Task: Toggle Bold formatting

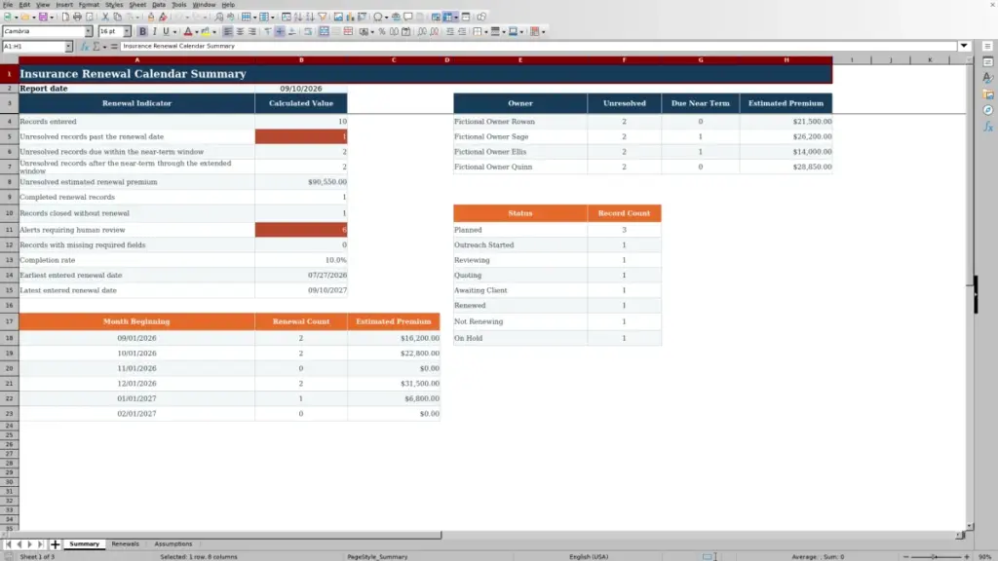Action: pos(142,31)
